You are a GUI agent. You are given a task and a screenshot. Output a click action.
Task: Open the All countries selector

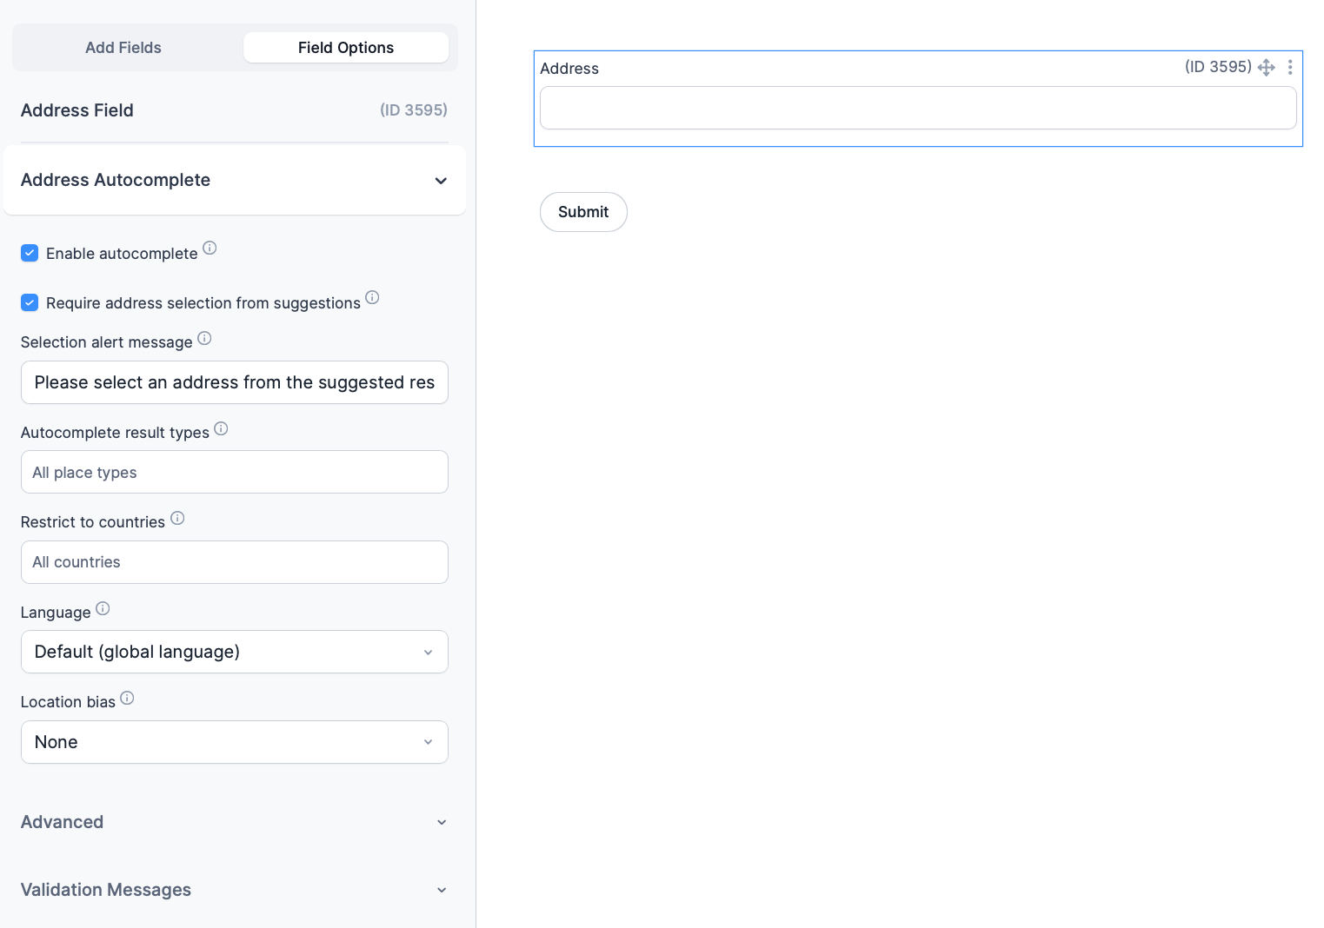tap(235, 562)
